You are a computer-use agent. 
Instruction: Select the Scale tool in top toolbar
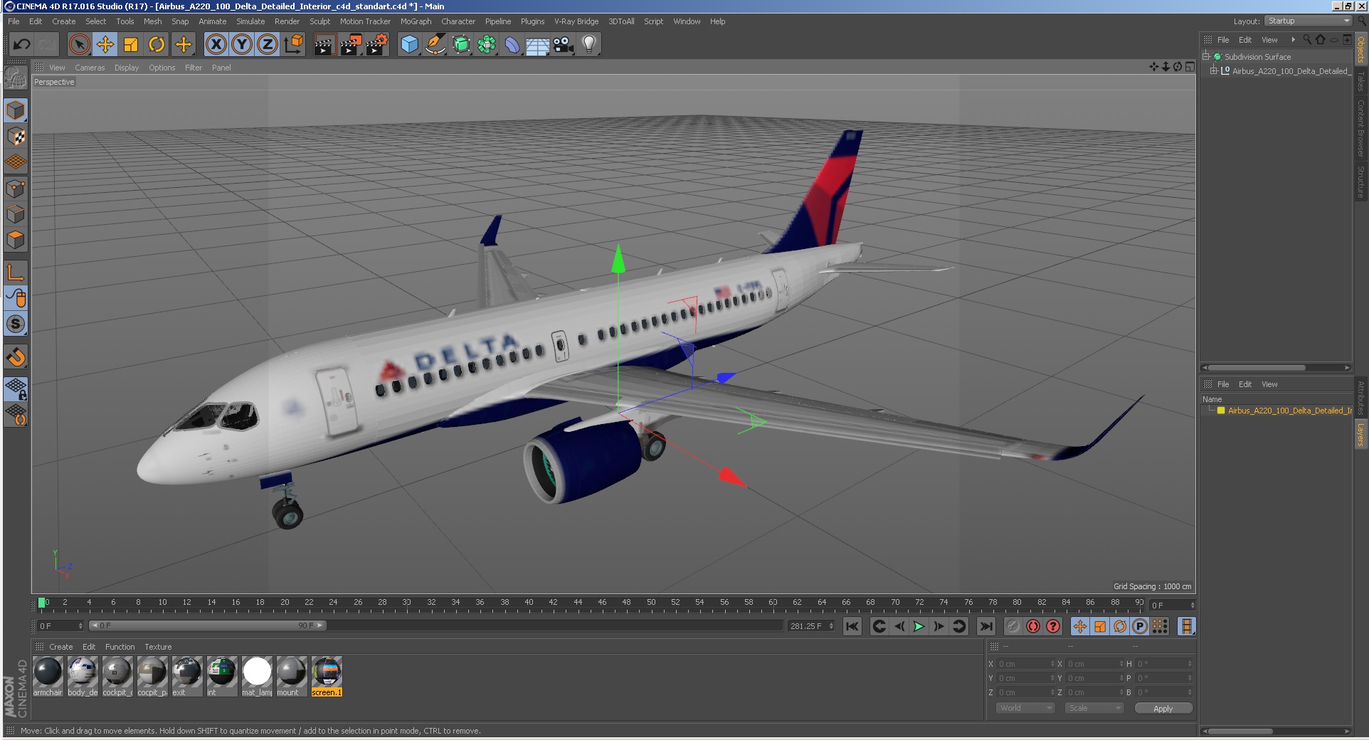(x=131, y=45)
